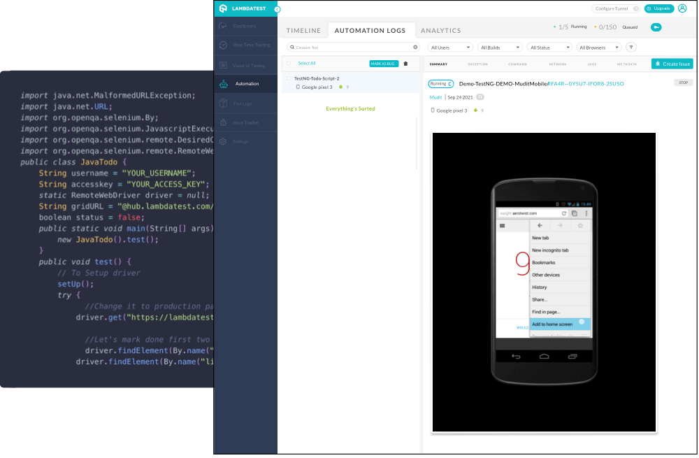Open the All Builds dropdown
Image resolution: width=699 pixels, height=458 pixels.
(500, 48)
